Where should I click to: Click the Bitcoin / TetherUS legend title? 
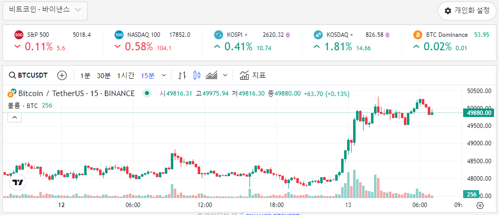pos(76,94)
